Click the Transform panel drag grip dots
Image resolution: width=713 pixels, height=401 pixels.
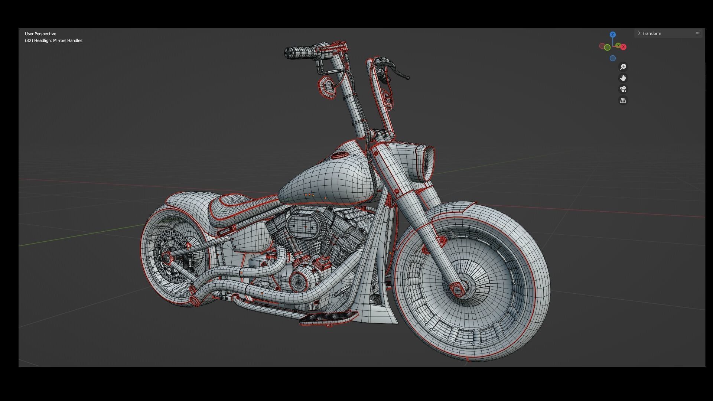click(698, 33)
